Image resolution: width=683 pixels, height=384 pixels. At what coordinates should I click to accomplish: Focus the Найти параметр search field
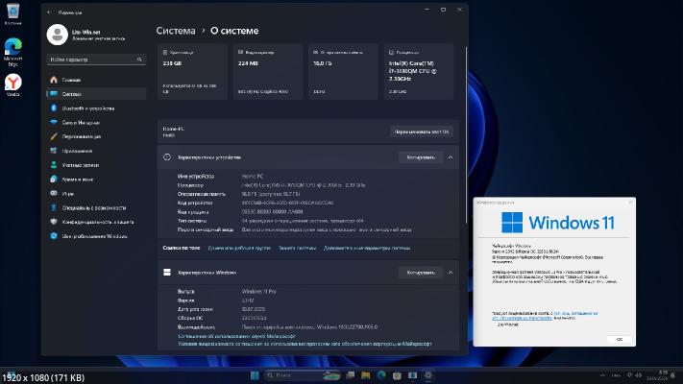coord(96,60)
